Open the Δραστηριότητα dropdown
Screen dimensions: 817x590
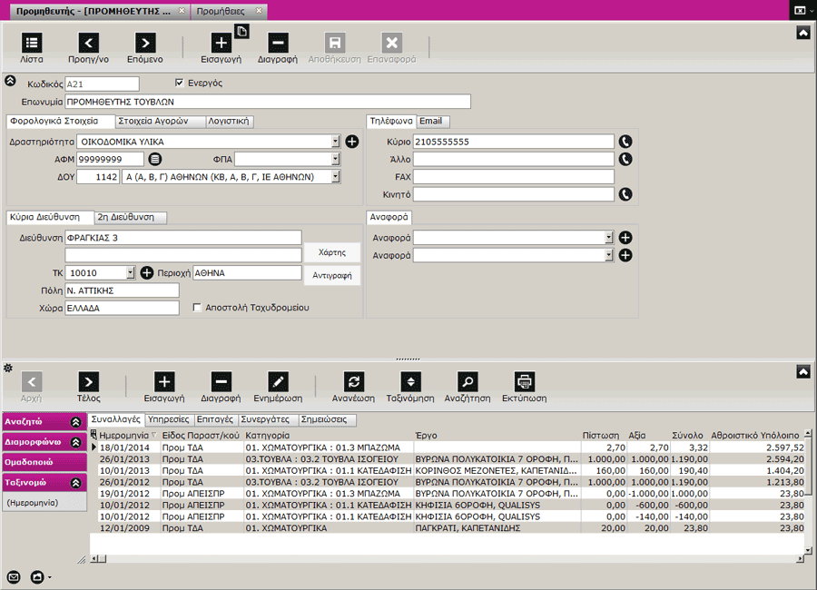tap(336, 142)
